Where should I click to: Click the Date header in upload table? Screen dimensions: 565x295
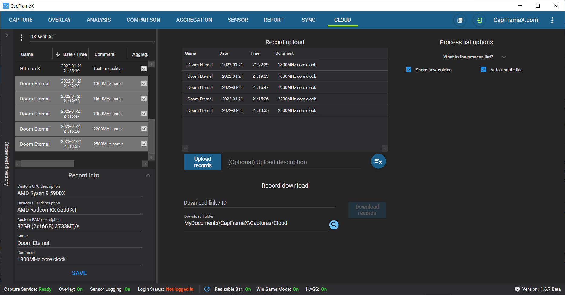click(224, 53)
